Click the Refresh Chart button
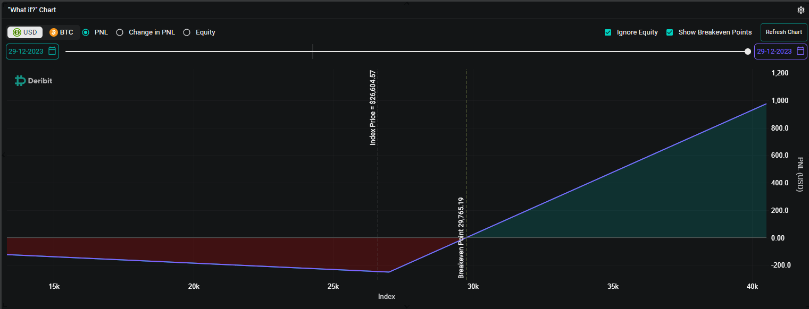 coord(783,32)
